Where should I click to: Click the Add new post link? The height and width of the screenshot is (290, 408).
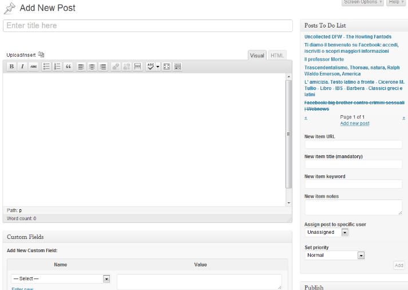[x=355, y=123]
